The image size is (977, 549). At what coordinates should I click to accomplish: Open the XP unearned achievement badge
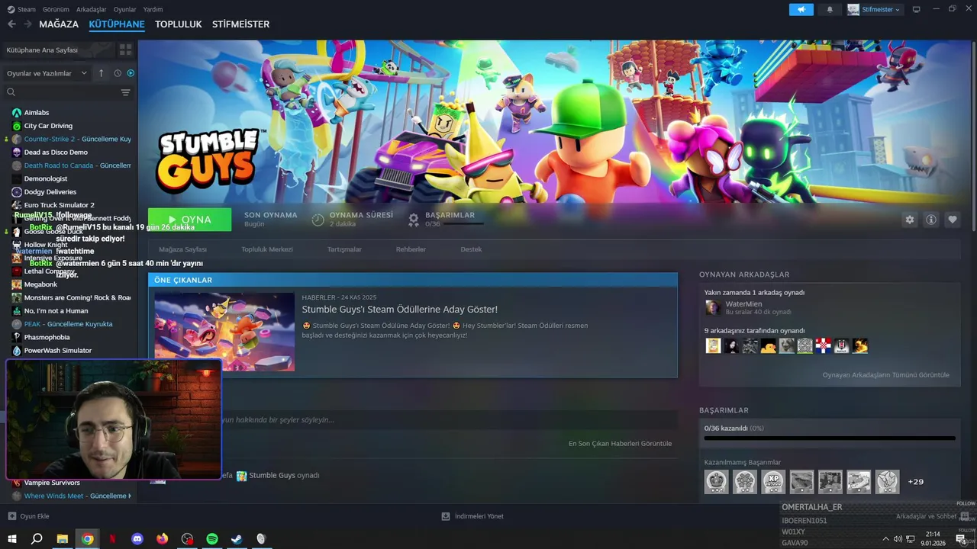tap(773, 482)
